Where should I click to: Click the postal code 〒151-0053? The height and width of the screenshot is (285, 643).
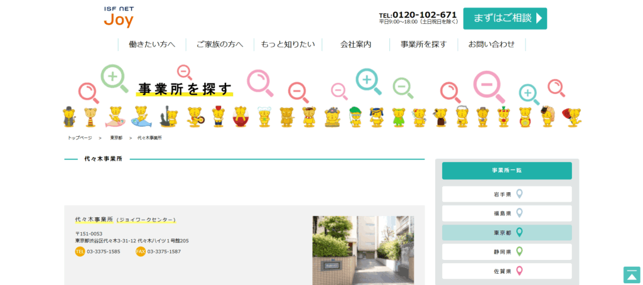tap(89, 234)
